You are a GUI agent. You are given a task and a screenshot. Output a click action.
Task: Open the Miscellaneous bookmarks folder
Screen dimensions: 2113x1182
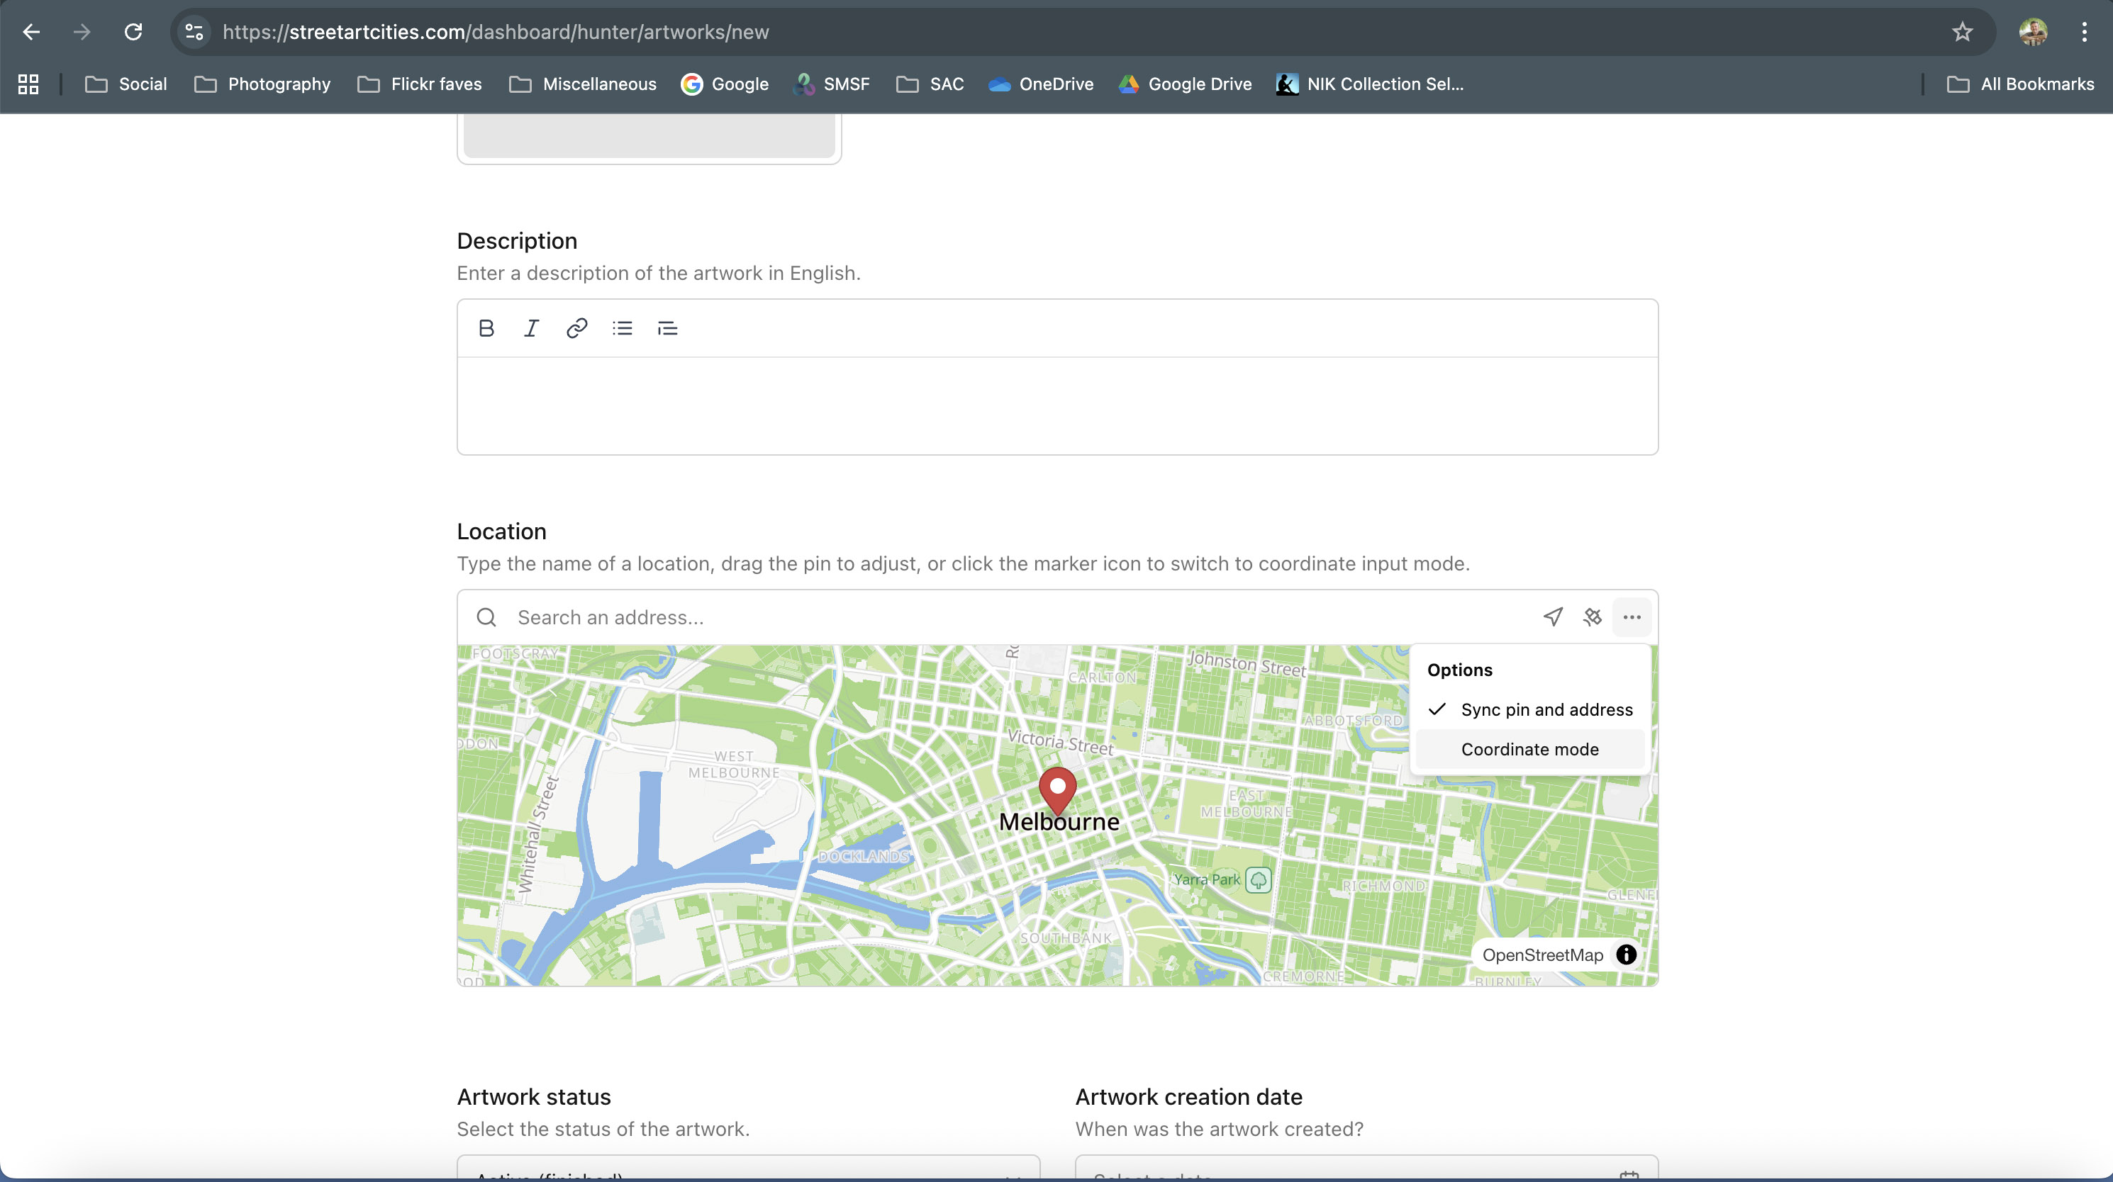click(x=582, y=84)
